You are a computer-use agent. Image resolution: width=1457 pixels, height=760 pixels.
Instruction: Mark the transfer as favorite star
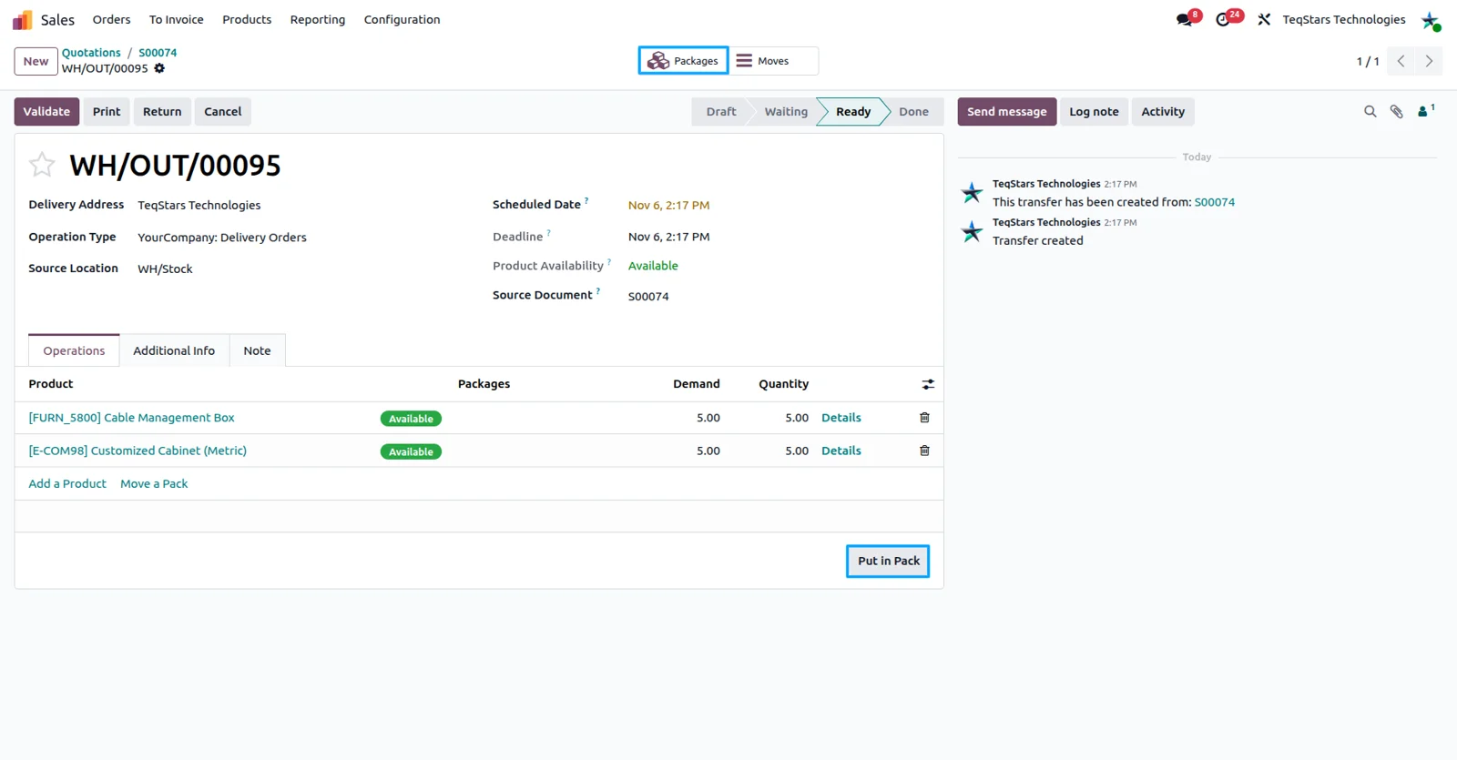pos(42,165)
